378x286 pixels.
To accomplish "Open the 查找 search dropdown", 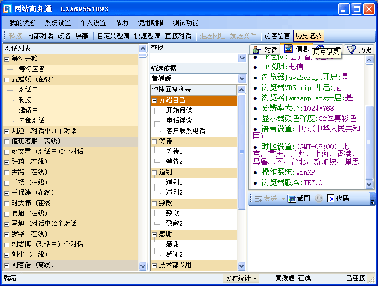I will click(x=242, y=58).
